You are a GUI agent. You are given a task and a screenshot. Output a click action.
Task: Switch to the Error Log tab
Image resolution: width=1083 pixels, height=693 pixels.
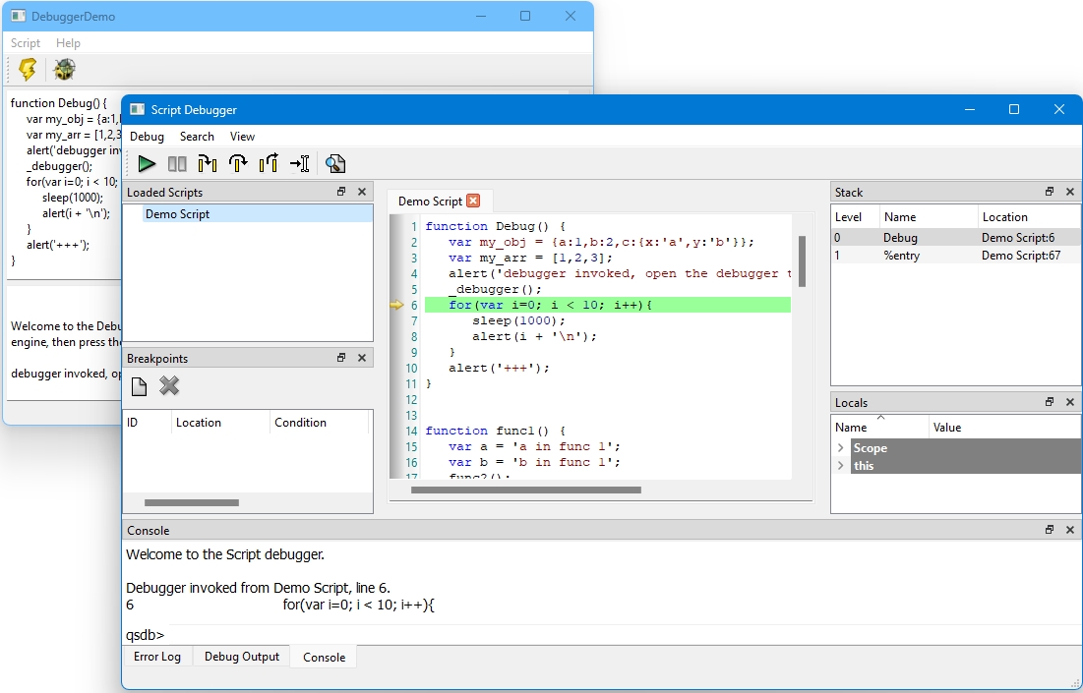[x=157, y=657]
